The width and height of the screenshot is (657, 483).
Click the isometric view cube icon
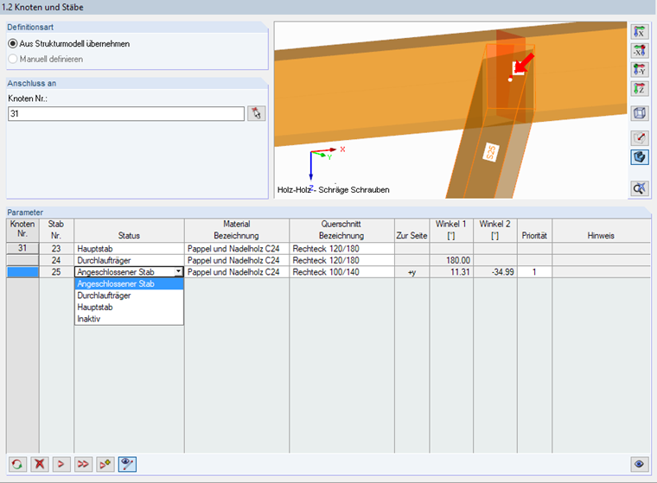tap(640, 113)
